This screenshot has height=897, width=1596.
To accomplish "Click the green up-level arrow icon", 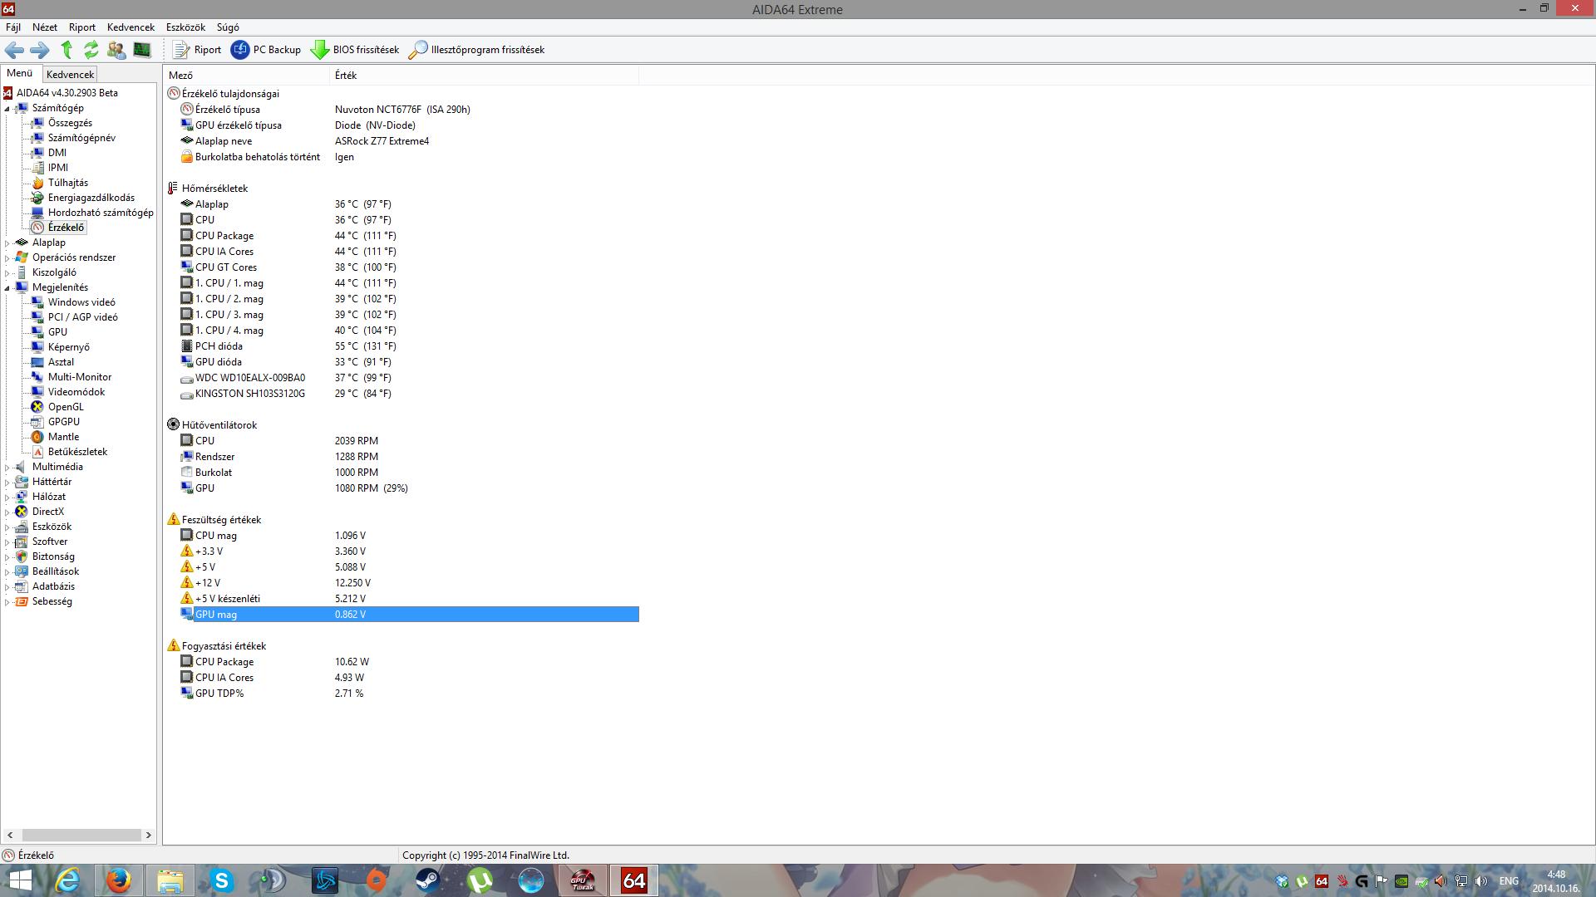I will tap(66, 50).
